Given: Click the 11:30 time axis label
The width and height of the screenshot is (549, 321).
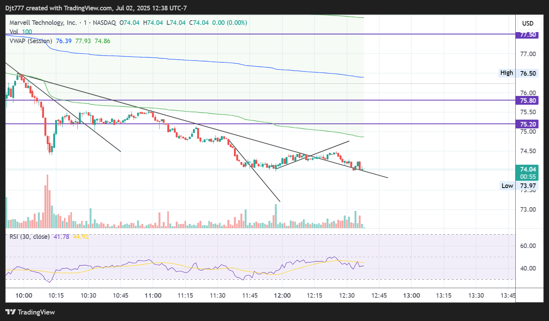Looking at the screenshot, I should (217, 295).
